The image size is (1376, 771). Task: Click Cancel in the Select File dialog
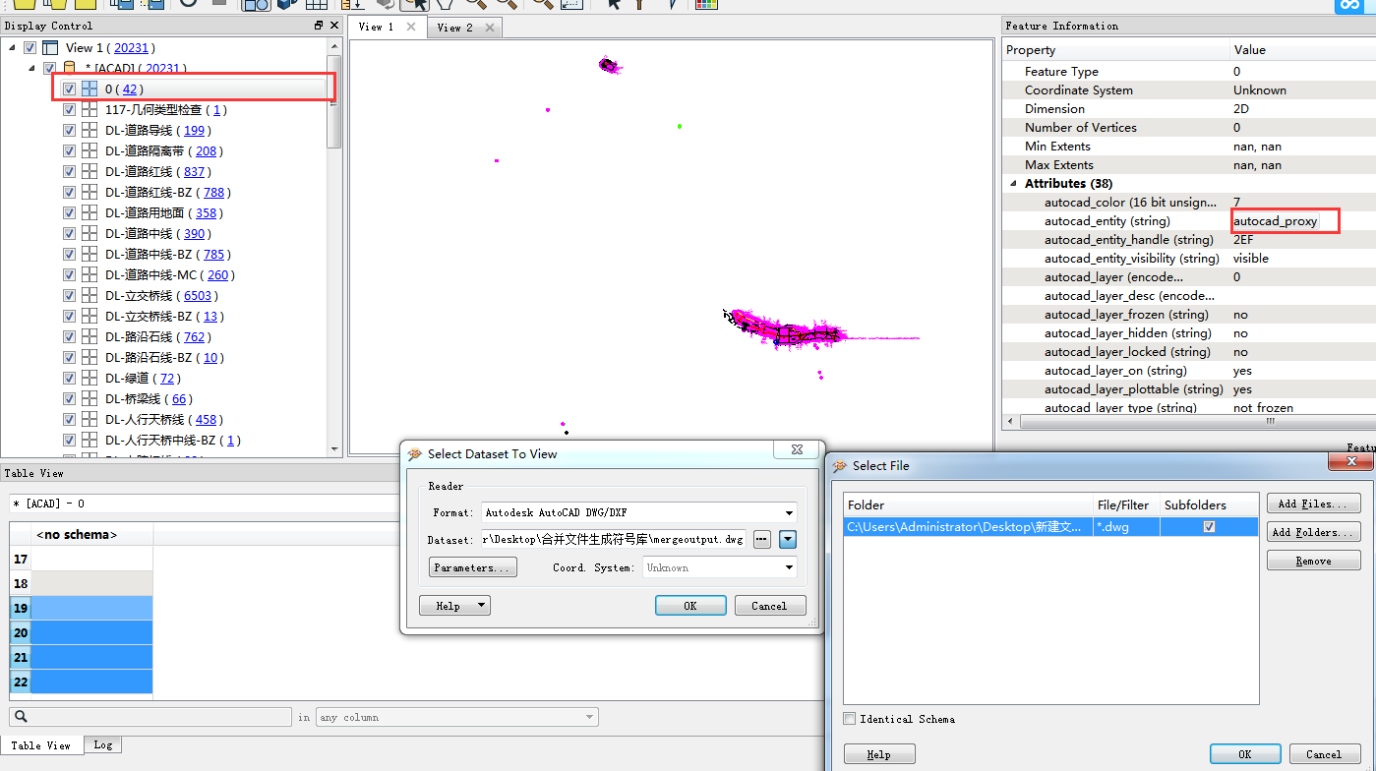(x=1324, y=754)
